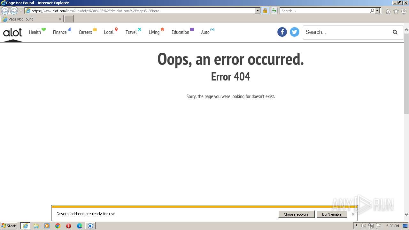Launch Edge from taskbar
The height and width of the screenshot is (230, 409).
80,226
